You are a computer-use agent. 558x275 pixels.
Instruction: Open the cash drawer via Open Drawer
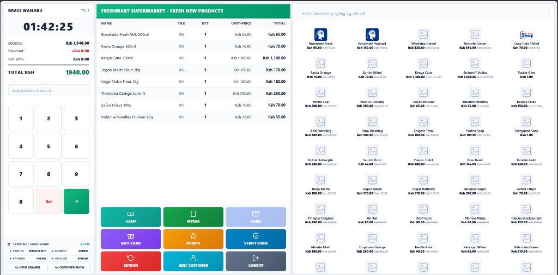coord(28,267)
